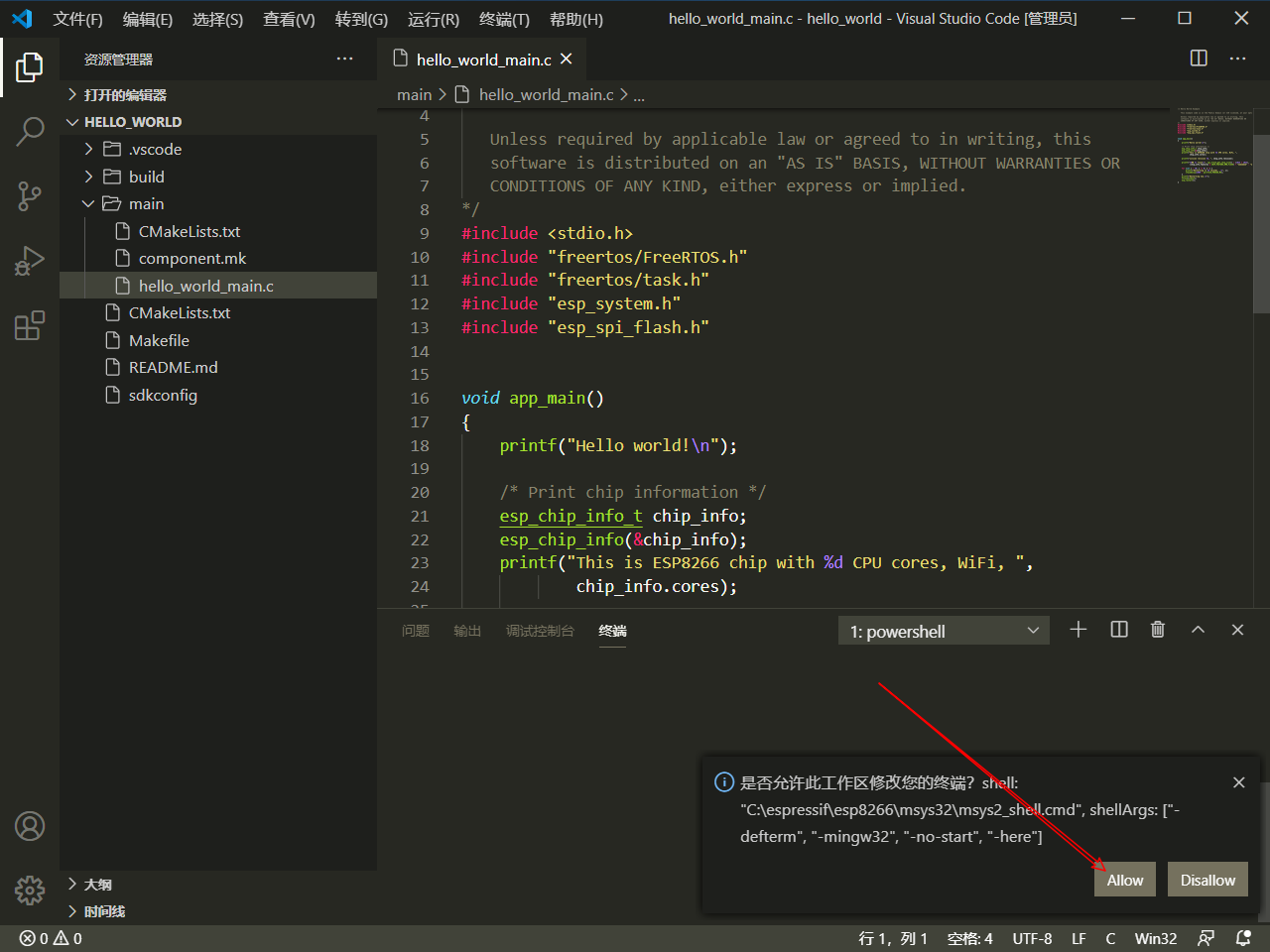This screenshot has width=1270, height=952.
Task: Switch to the 问题 panel tab
Action: pos(416,631)
